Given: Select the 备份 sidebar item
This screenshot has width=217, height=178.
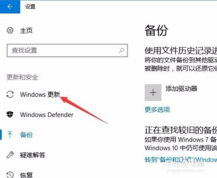Looking at the screenshot, I should point(26,135).
